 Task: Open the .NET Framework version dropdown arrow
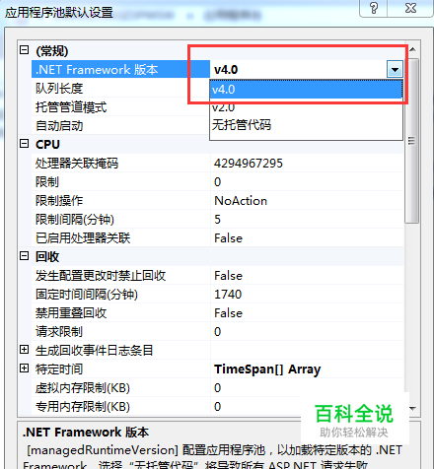[395, 70]
